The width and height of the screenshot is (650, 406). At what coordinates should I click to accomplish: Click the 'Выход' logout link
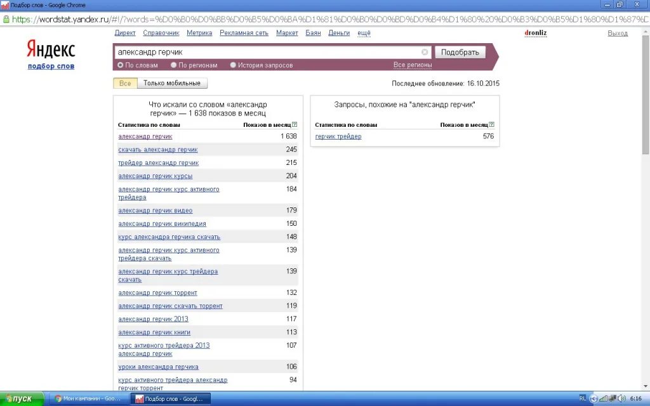(618, 33)
